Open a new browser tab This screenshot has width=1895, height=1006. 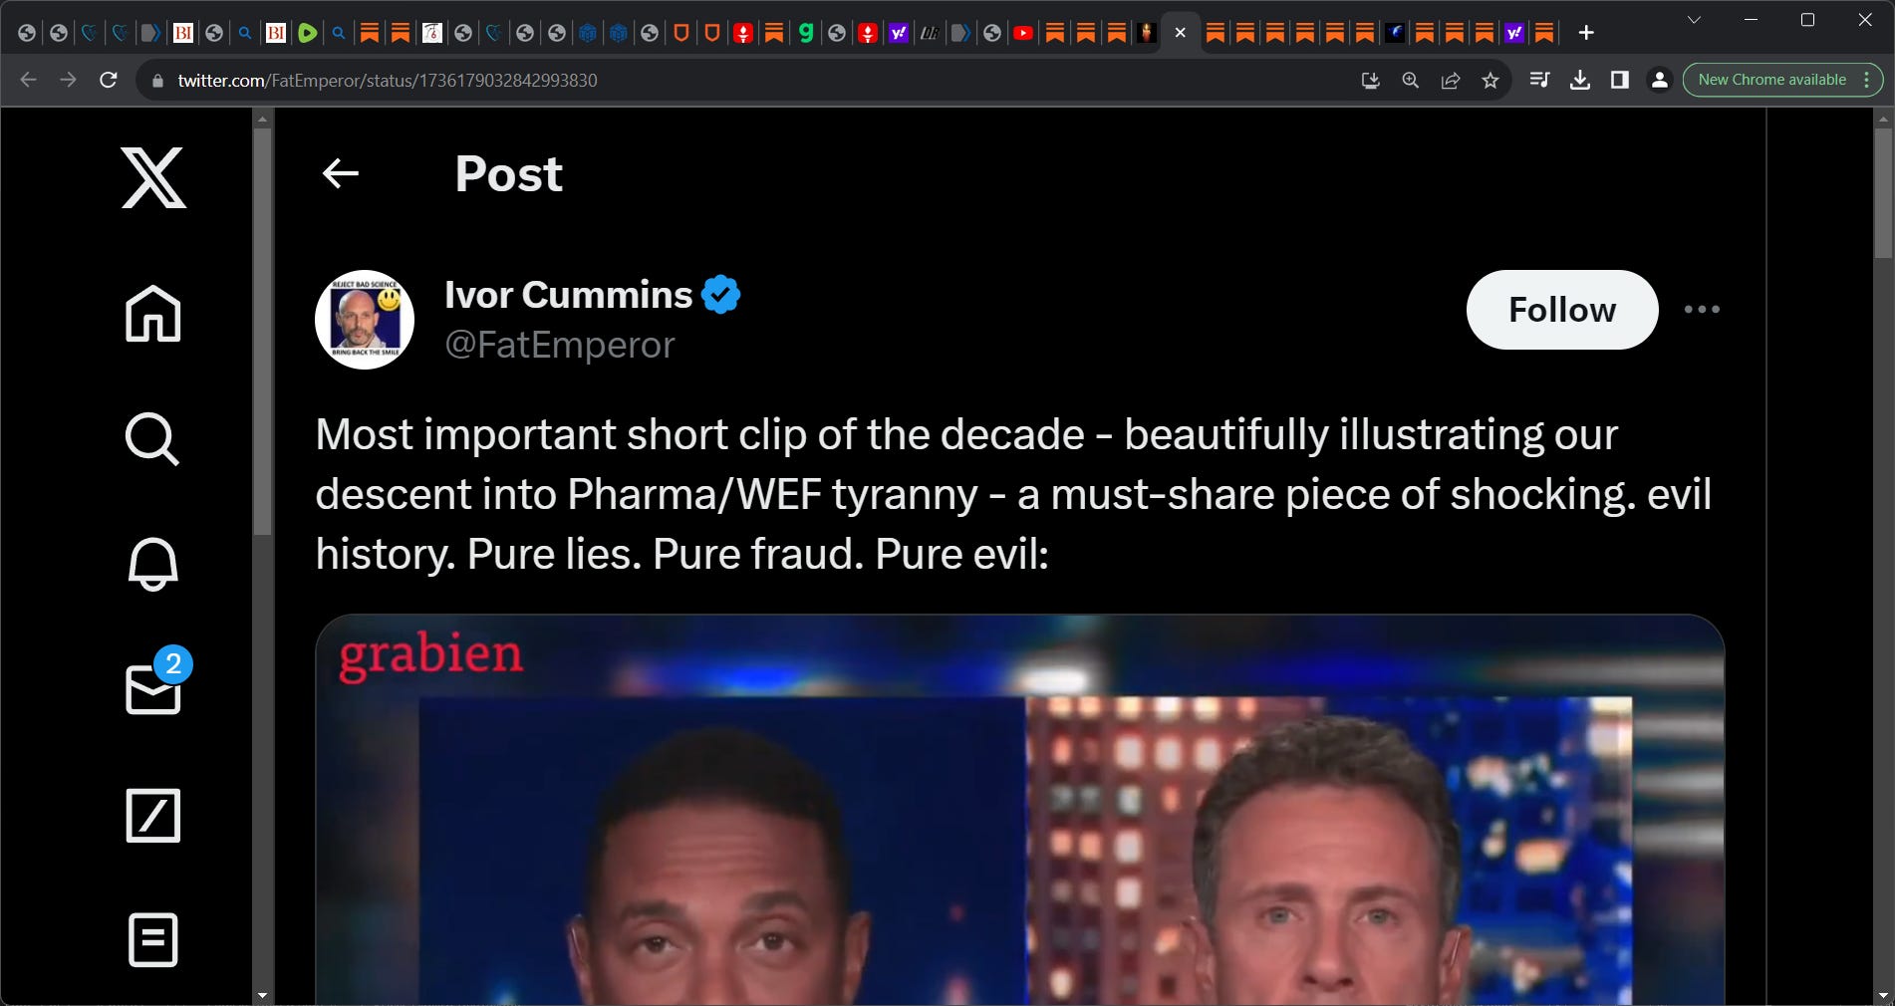(x=1586, y=33)
